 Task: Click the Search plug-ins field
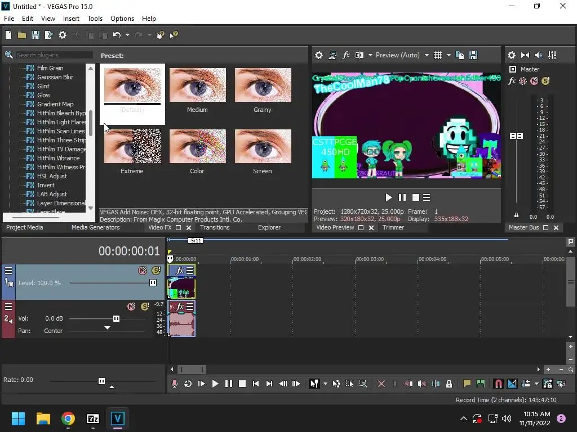click(54, 55)
